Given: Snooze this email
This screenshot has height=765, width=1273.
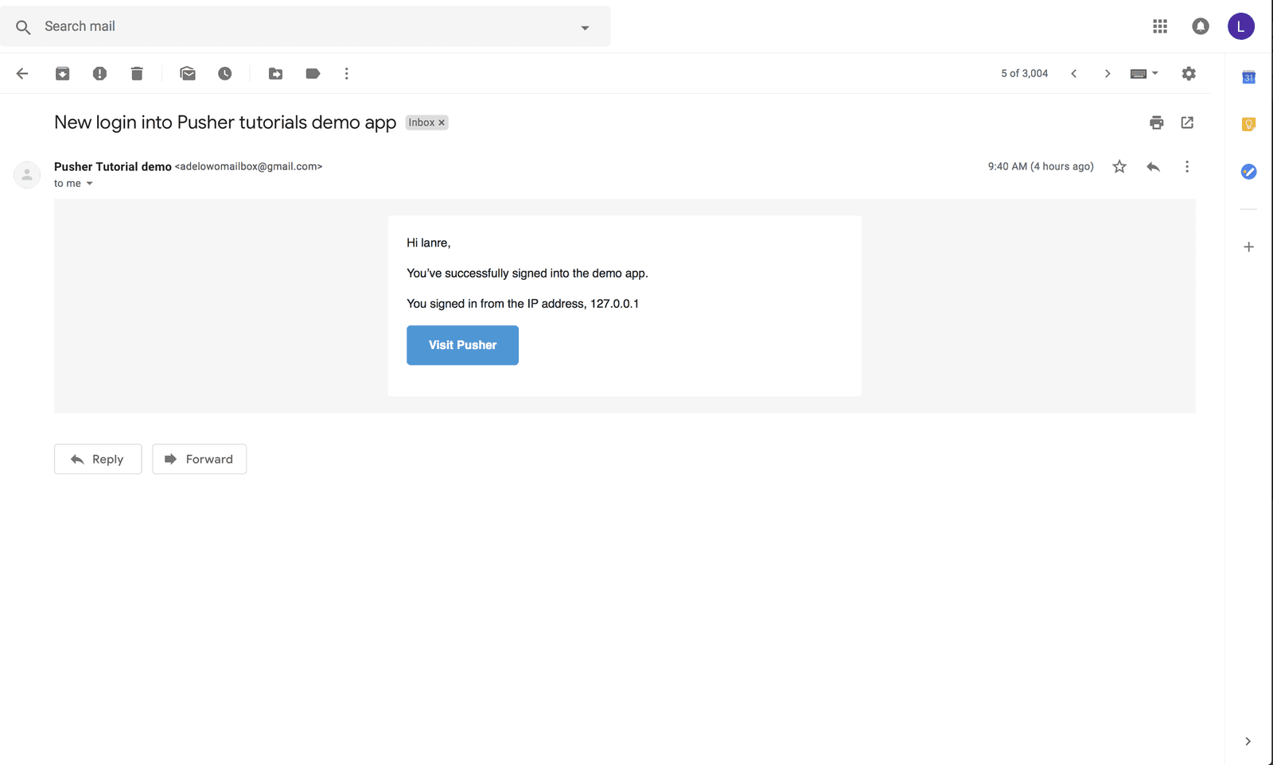Looking at the screenshot, I should (x=224, y=73).
